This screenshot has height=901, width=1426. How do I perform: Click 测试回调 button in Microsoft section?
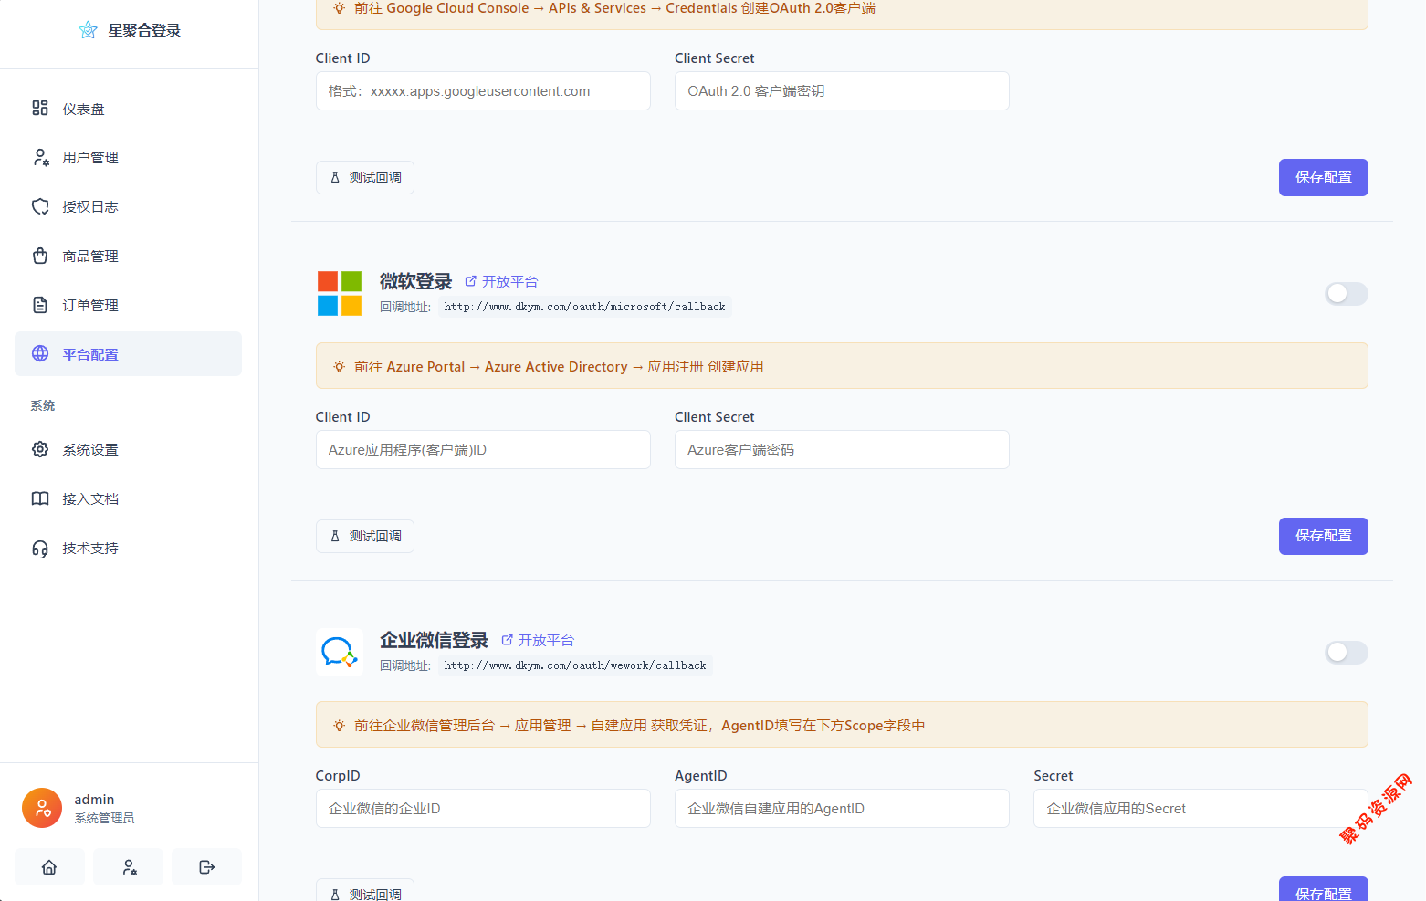pos(365,536)
